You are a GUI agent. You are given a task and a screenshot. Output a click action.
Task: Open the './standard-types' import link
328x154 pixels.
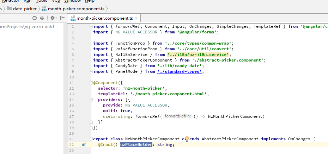(x=180, y=71)
